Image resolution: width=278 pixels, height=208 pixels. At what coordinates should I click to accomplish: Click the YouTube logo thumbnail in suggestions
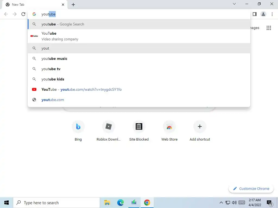coord(34,36)
